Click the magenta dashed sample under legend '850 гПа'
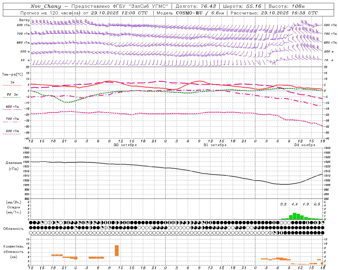The image size is (338, 270). tap(12, 110)
